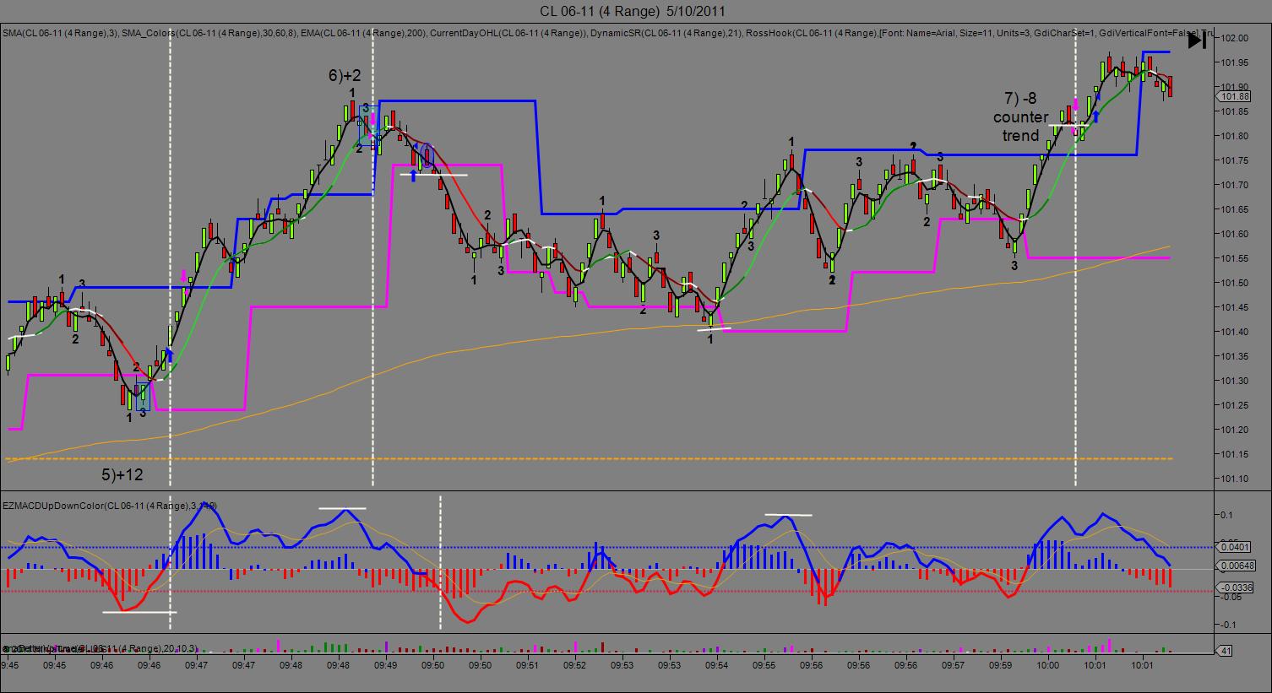Click the 101.50 price axis label
Image resolution: width=1272 pixels, height=693 pixels.
(1235, 283)
